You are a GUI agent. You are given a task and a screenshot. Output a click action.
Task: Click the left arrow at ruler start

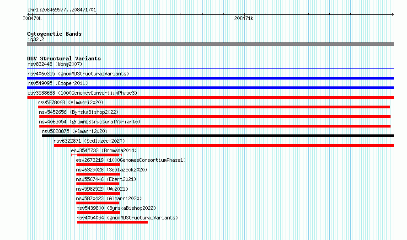(x=29, y=14)
